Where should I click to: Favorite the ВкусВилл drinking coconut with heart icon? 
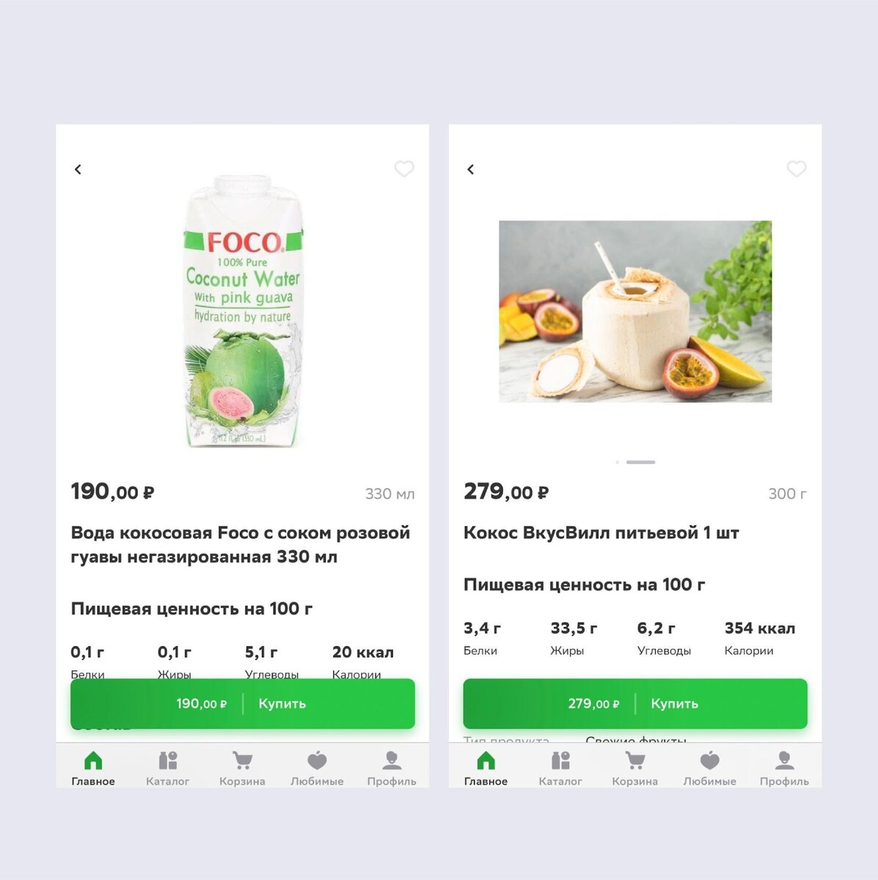(797, 169)
